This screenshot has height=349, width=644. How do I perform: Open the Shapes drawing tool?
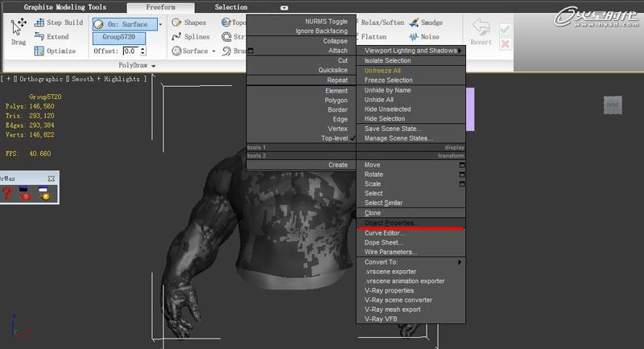(188, 23)
